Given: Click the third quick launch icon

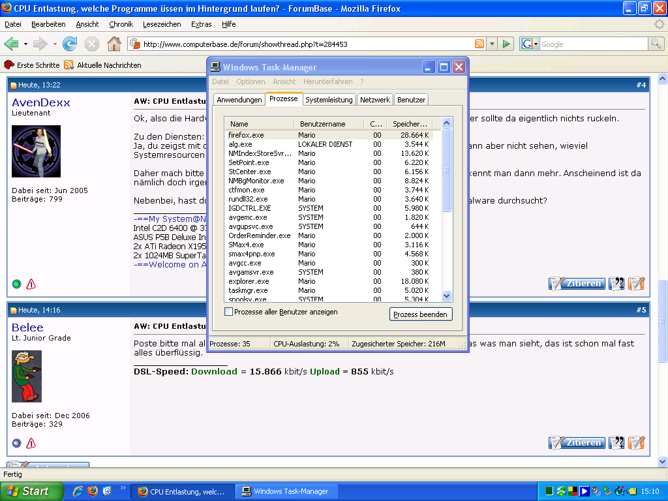Looking at the screenshot, I should tap(107, 491).
